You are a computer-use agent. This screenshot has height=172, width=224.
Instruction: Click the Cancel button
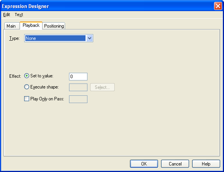175,164
